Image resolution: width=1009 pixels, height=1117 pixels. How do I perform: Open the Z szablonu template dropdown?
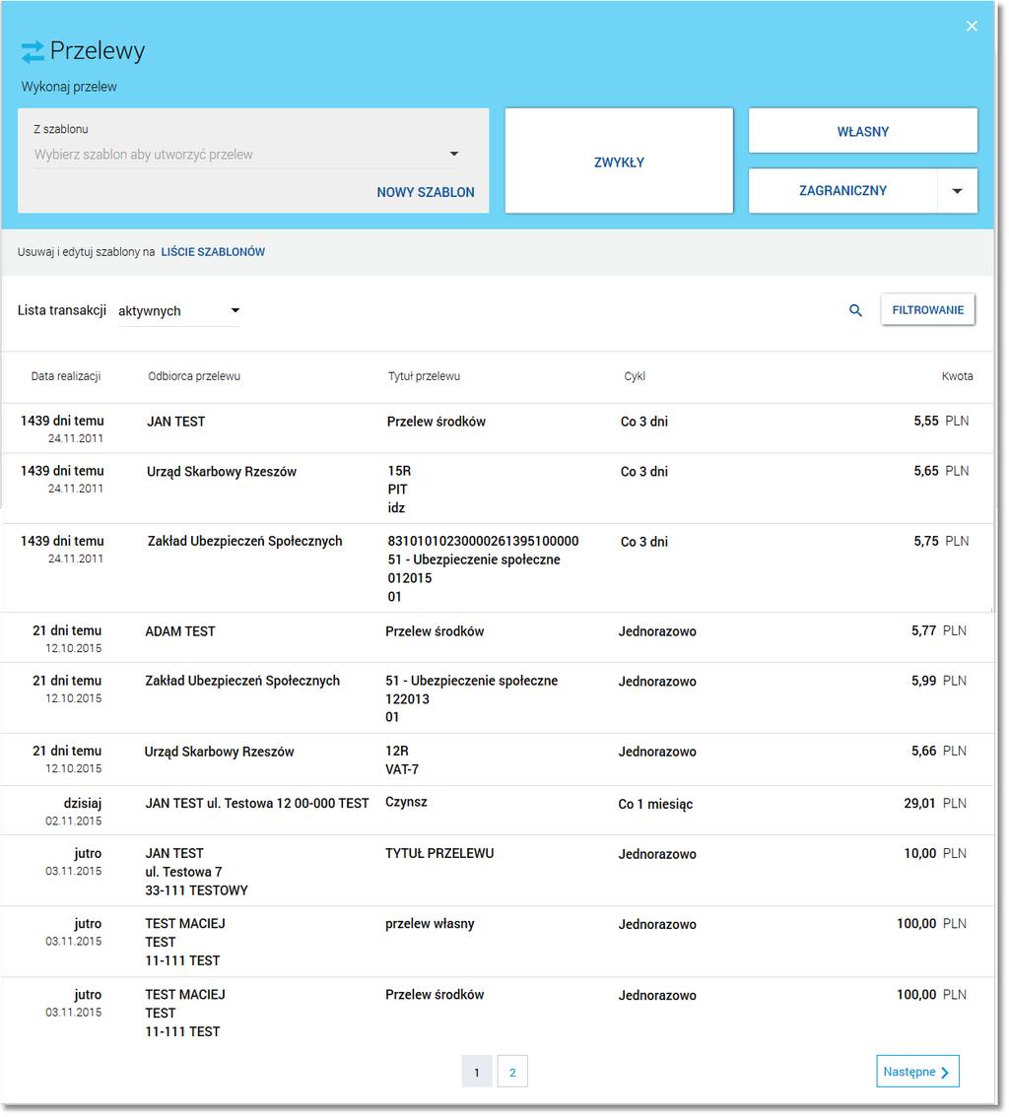[x=246, y=155]
